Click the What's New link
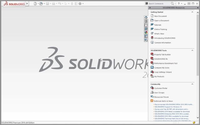200x125 pixels. 159,34
